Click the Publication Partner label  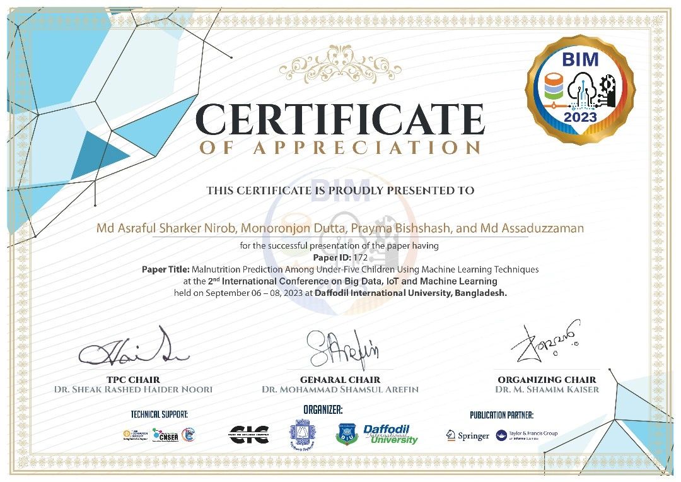pyautogui.click(x=502, y=415)
